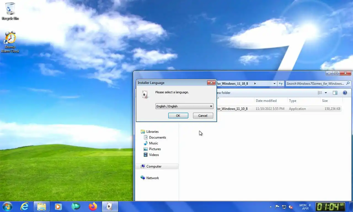Show hidden system tray icons arrow
This screenshot has width=353, height=212.
[271, 207]
